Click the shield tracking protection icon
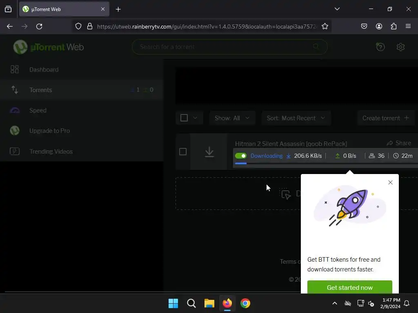The image size is (418, 313). (78, 26)
